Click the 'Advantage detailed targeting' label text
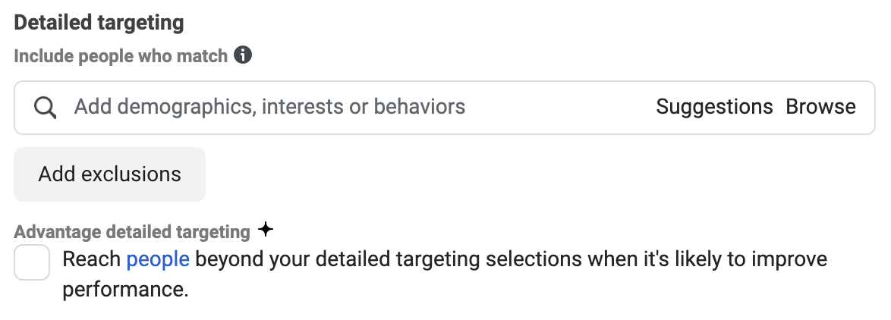Viewport: 891px width, 320px height. coord(131,232)
